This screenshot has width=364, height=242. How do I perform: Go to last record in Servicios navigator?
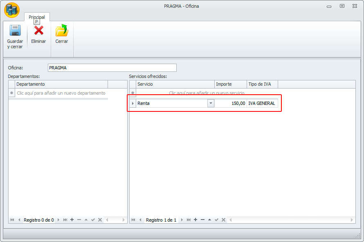189,220
